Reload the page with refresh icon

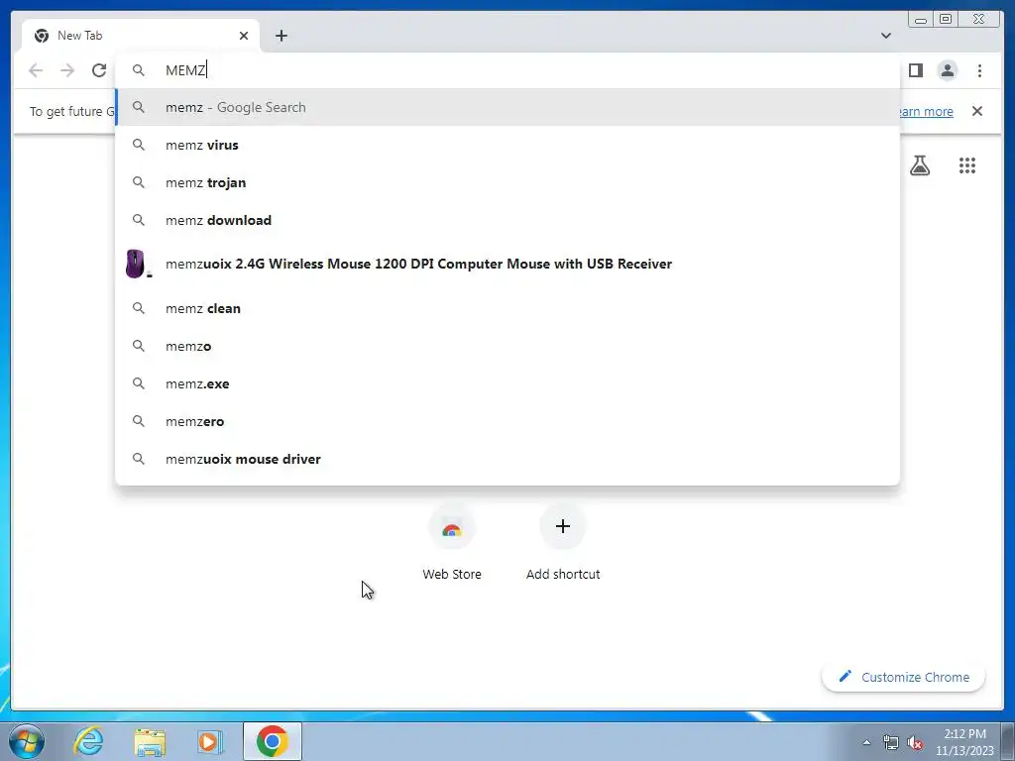coord(99,70)
